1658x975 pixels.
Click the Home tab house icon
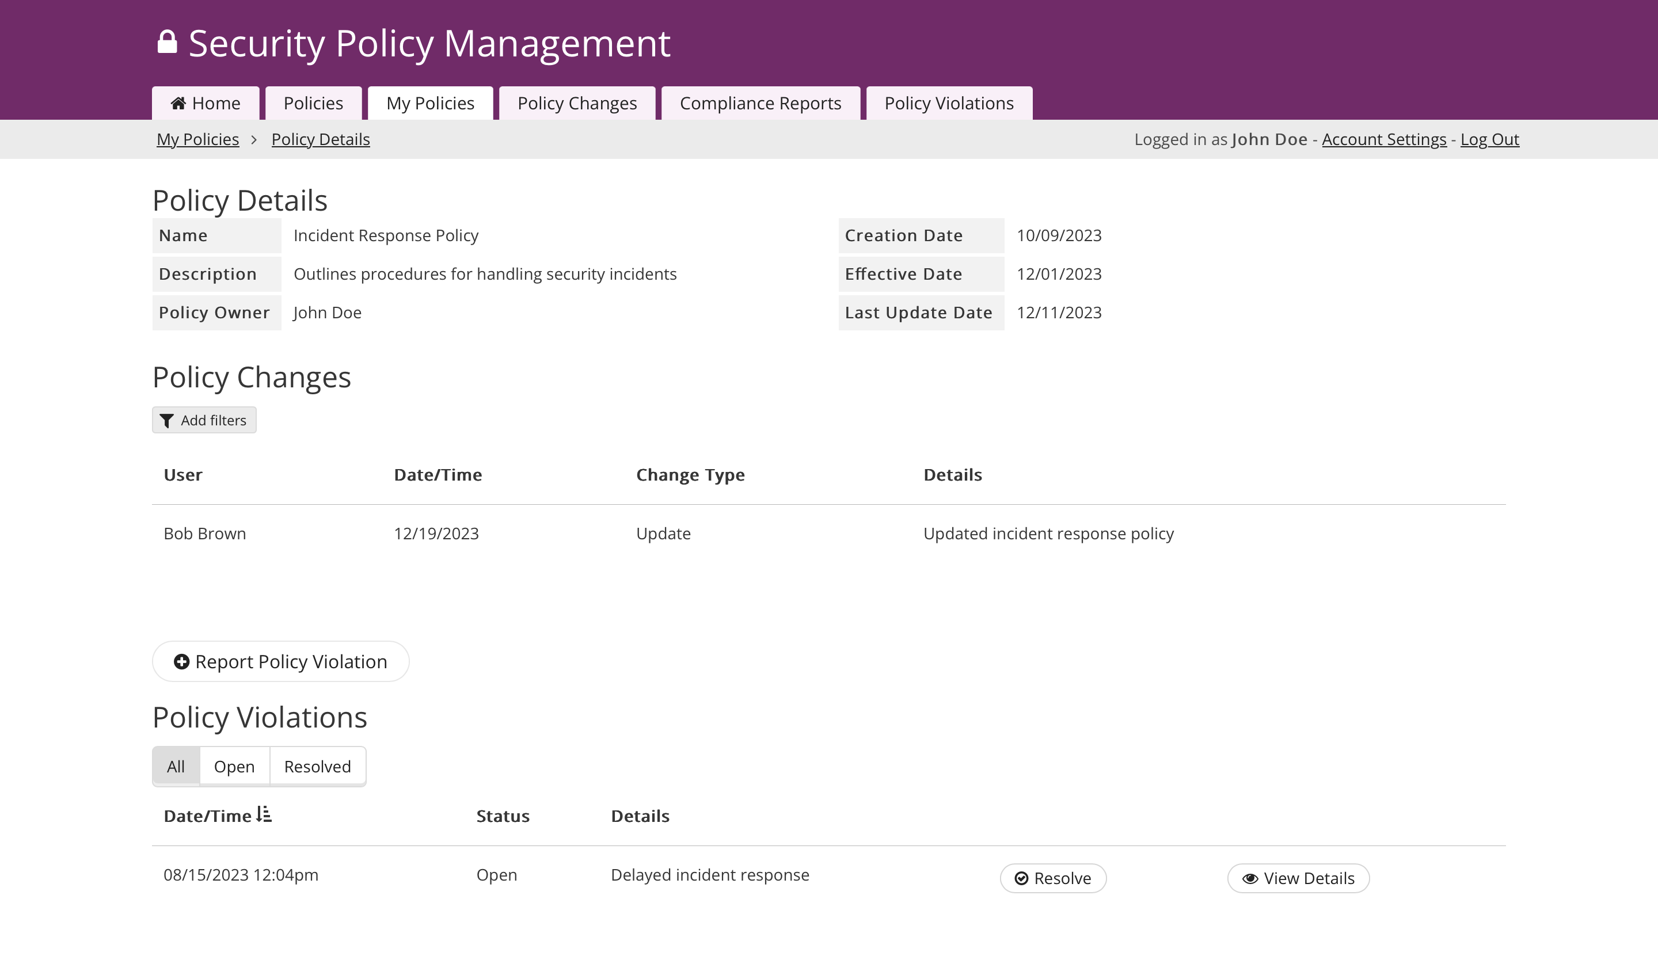coord(178,103)
